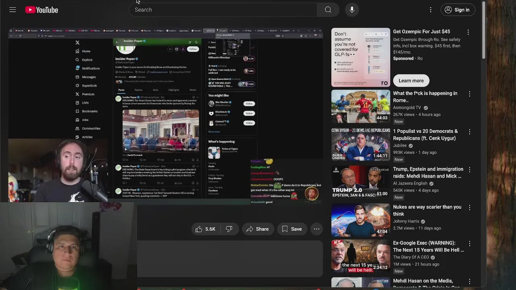Click the Search input field
Viewport: 516px width, 290px height.
click(x=224, y=10)
